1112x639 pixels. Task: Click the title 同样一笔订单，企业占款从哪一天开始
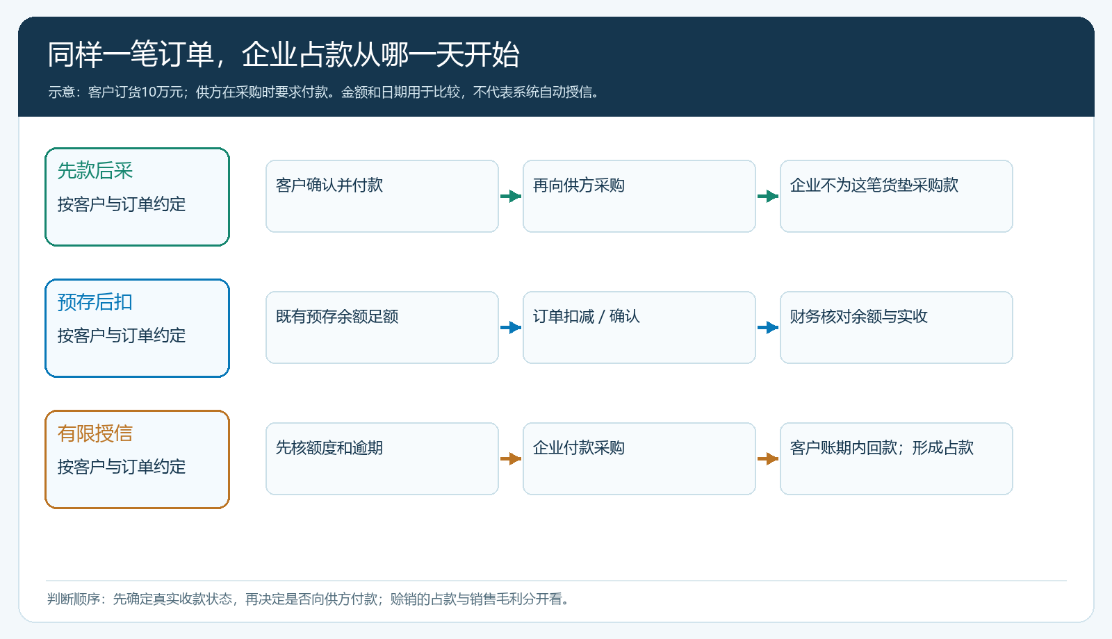point(284,55)
